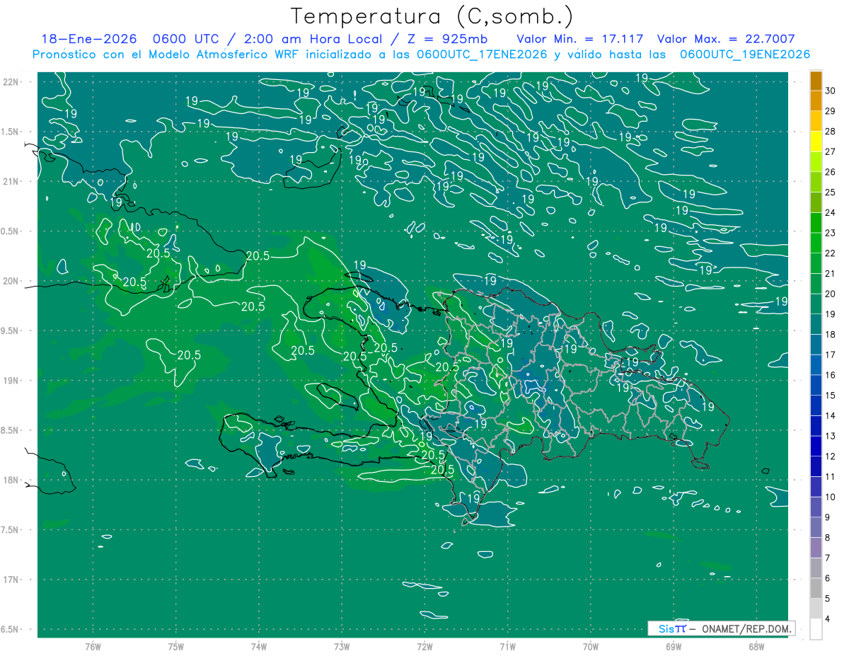Click the "72W" longitude label
Viewport: 849px width, 656px height.
(424, 647)
